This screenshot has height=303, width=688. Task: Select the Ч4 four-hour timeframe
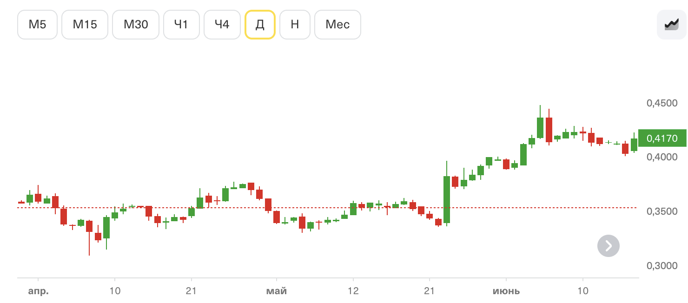(222, 24)
